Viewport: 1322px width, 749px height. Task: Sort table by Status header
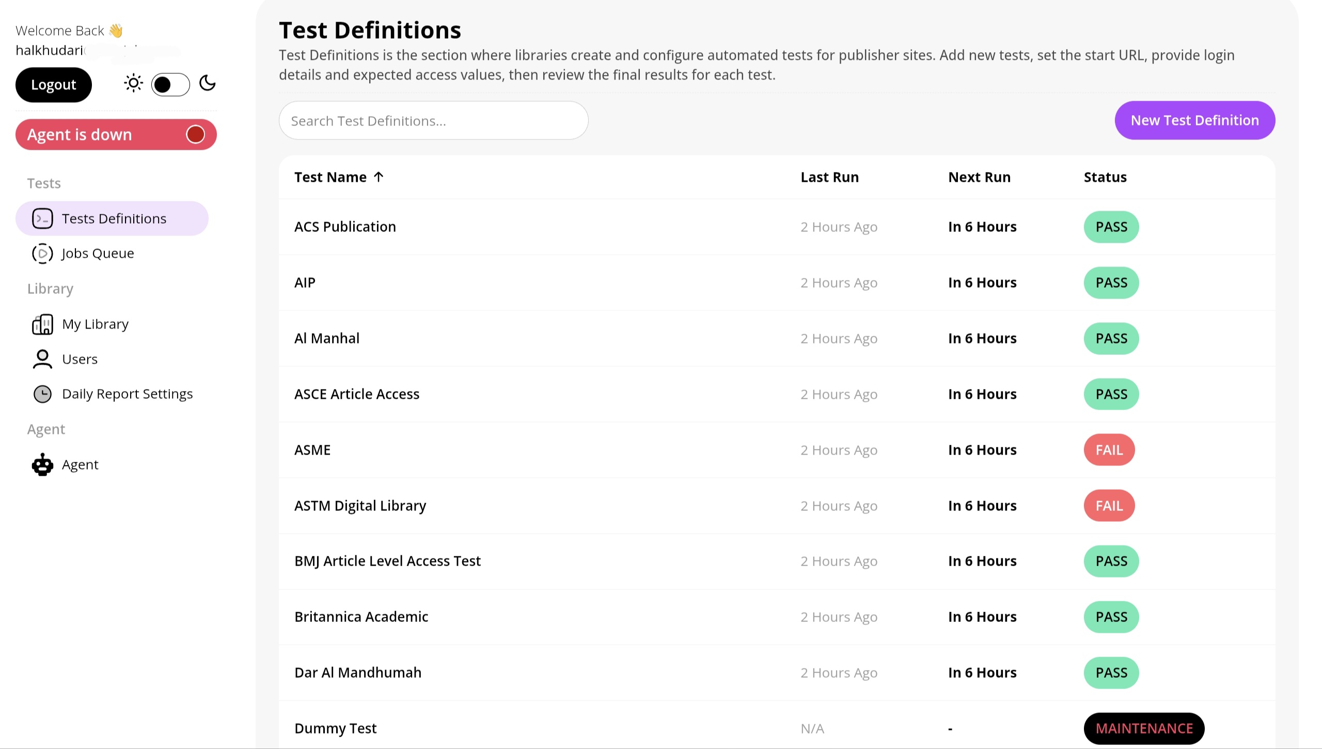pyautogui.click(x=1105, y=177)
